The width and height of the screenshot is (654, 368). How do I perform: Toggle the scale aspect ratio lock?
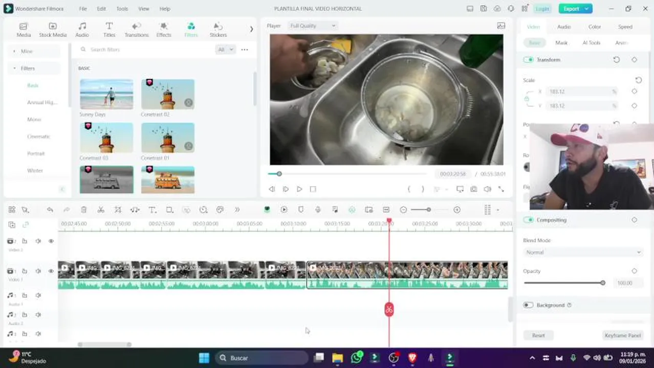527,99
